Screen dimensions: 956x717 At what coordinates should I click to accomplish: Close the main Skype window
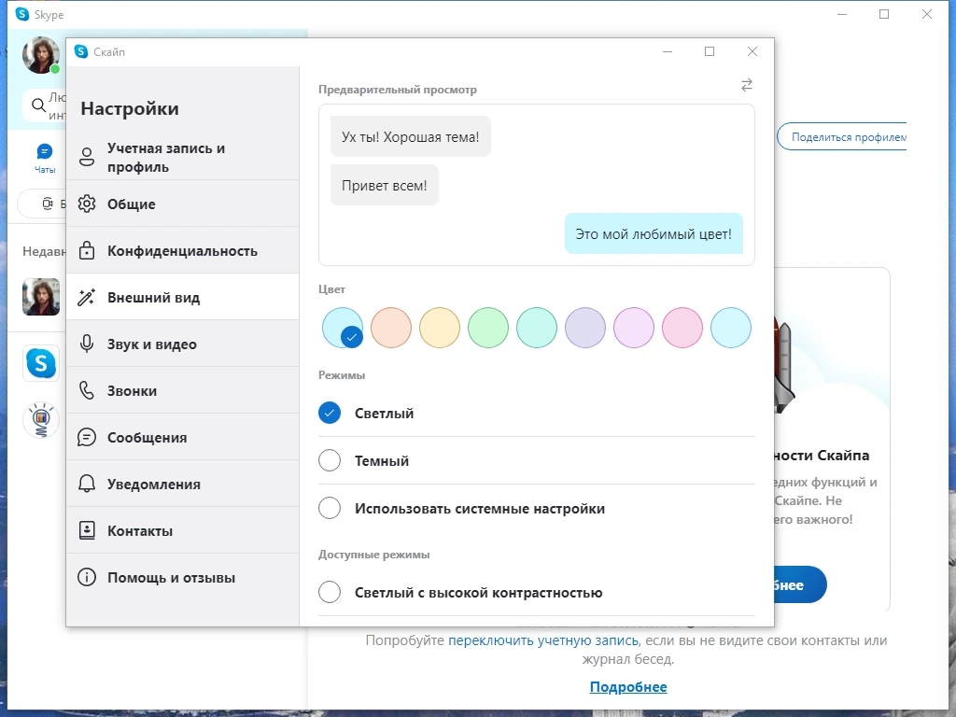click(x=927, y=14)
